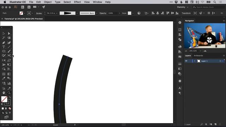Select the Hand tool
226x127 pixels.
(4, 93)
